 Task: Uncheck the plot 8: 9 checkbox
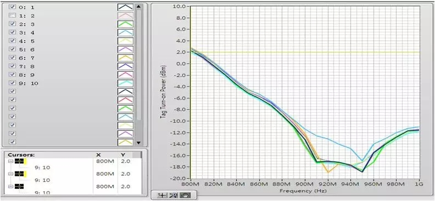pyautogui.click(x=12, y=74)
